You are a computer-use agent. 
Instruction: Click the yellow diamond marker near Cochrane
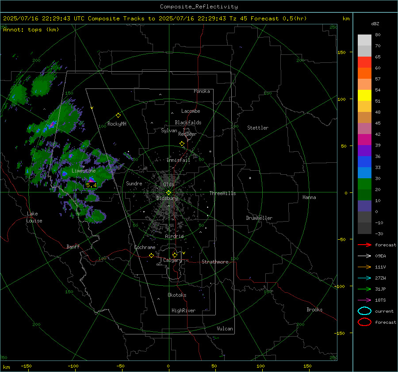[x=151, y=256]
